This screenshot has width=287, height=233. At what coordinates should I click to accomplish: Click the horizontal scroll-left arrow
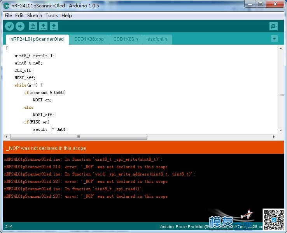click(x=6, y=137)
